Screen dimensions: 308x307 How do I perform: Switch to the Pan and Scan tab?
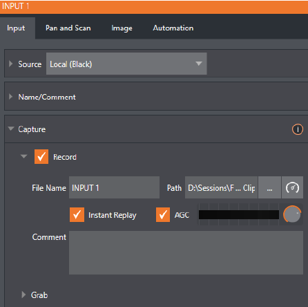(68, 28)
